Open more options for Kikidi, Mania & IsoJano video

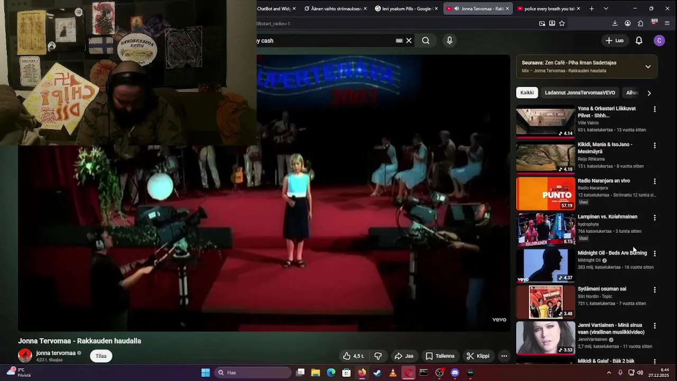tap(655, 146)
